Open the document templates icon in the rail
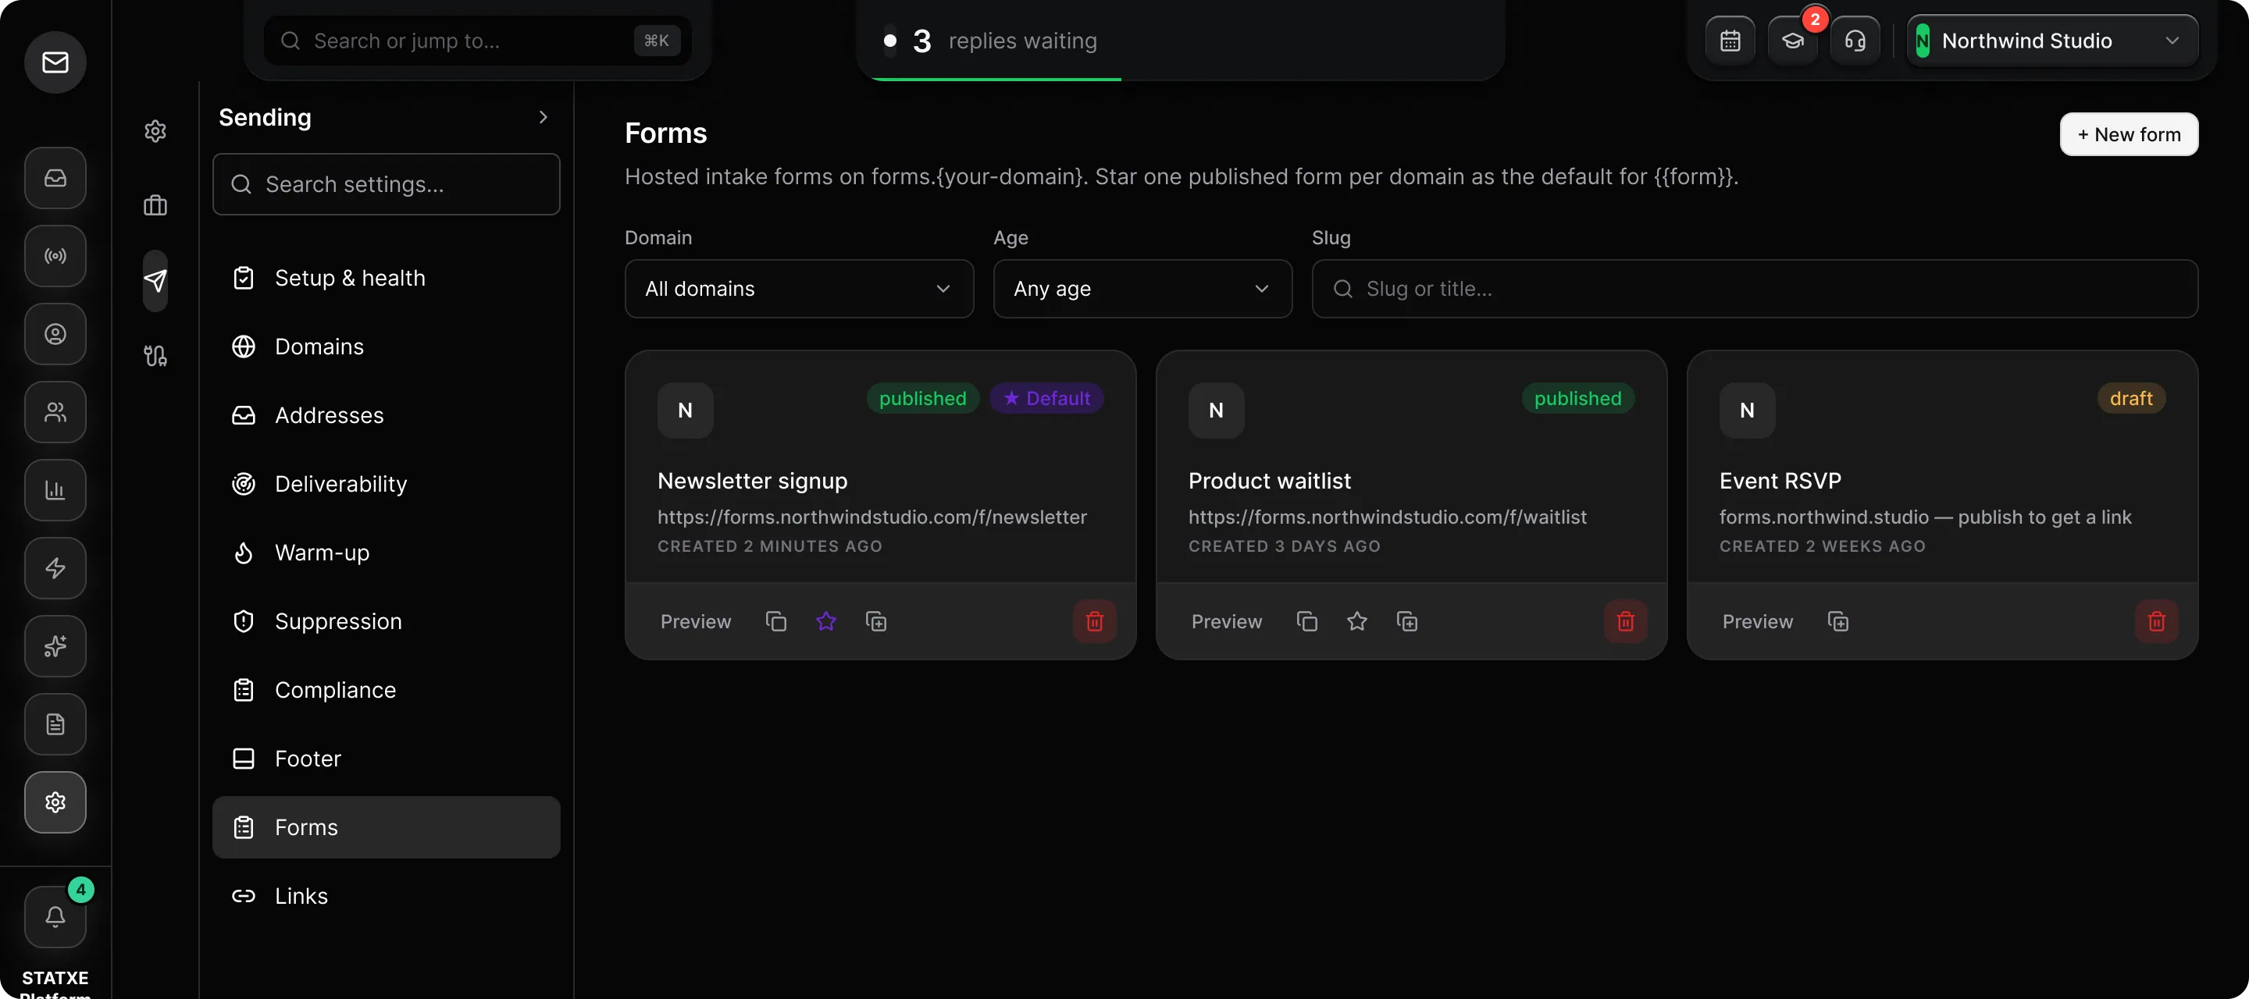 pos(55,724)
